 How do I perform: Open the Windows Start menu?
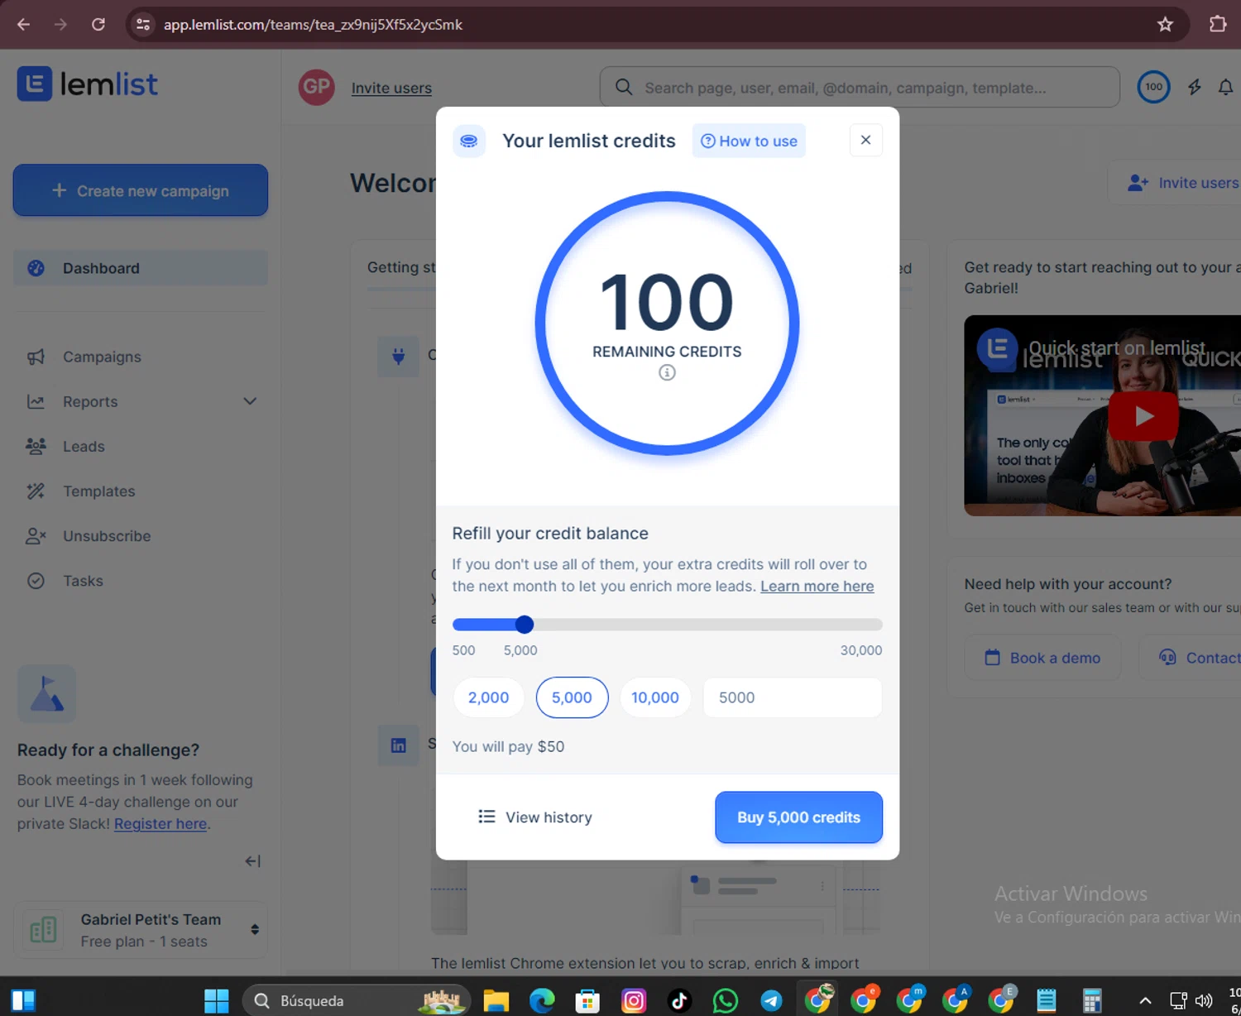click(x=216, y=1001)
